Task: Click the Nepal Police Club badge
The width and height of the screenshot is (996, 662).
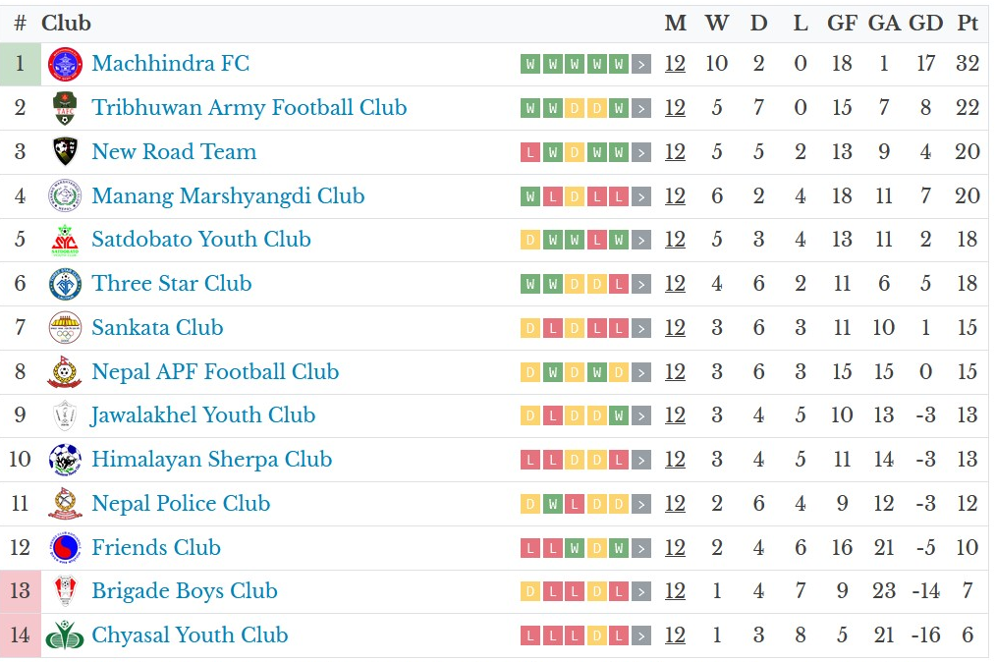Action: [66, 504]
